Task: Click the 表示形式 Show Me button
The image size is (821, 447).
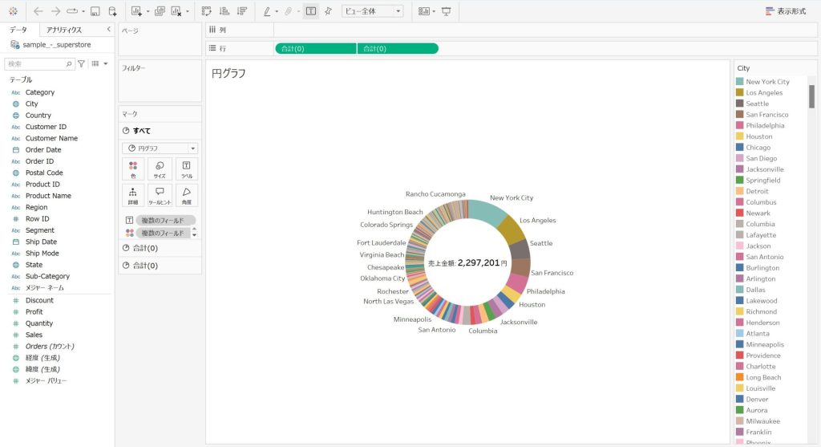Action: [786, 11]
